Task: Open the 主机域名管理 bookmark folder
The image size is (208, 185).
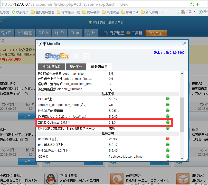Action: tap(43, 12)
